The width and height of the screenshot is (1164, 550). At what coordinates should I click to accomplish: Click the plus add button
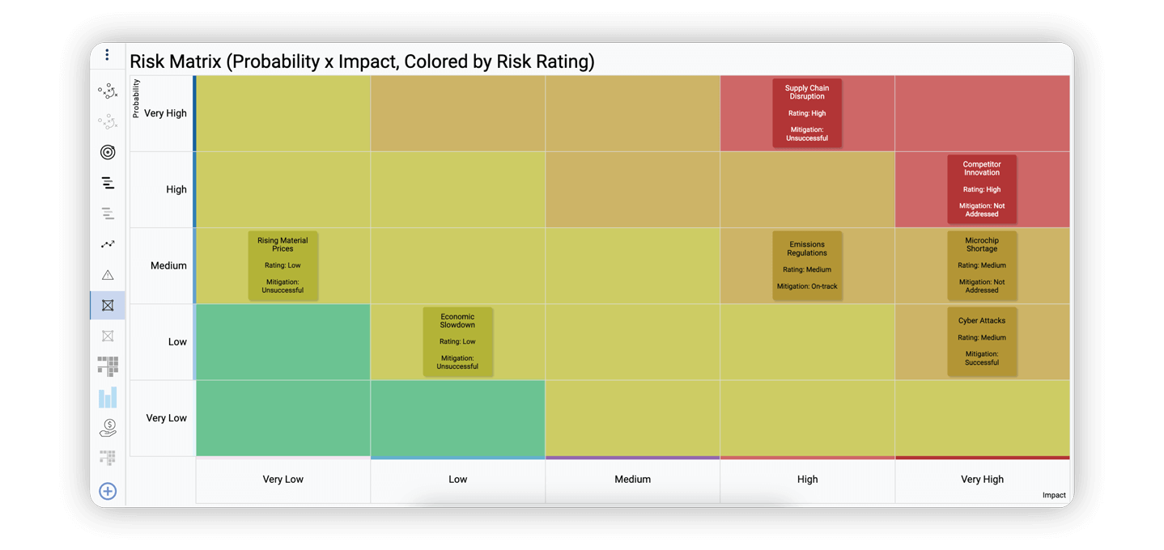tap(108, 491)
